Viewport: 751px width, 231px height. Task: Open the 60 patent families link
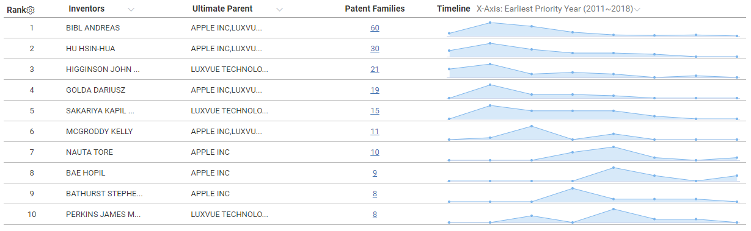click(375, 28)
